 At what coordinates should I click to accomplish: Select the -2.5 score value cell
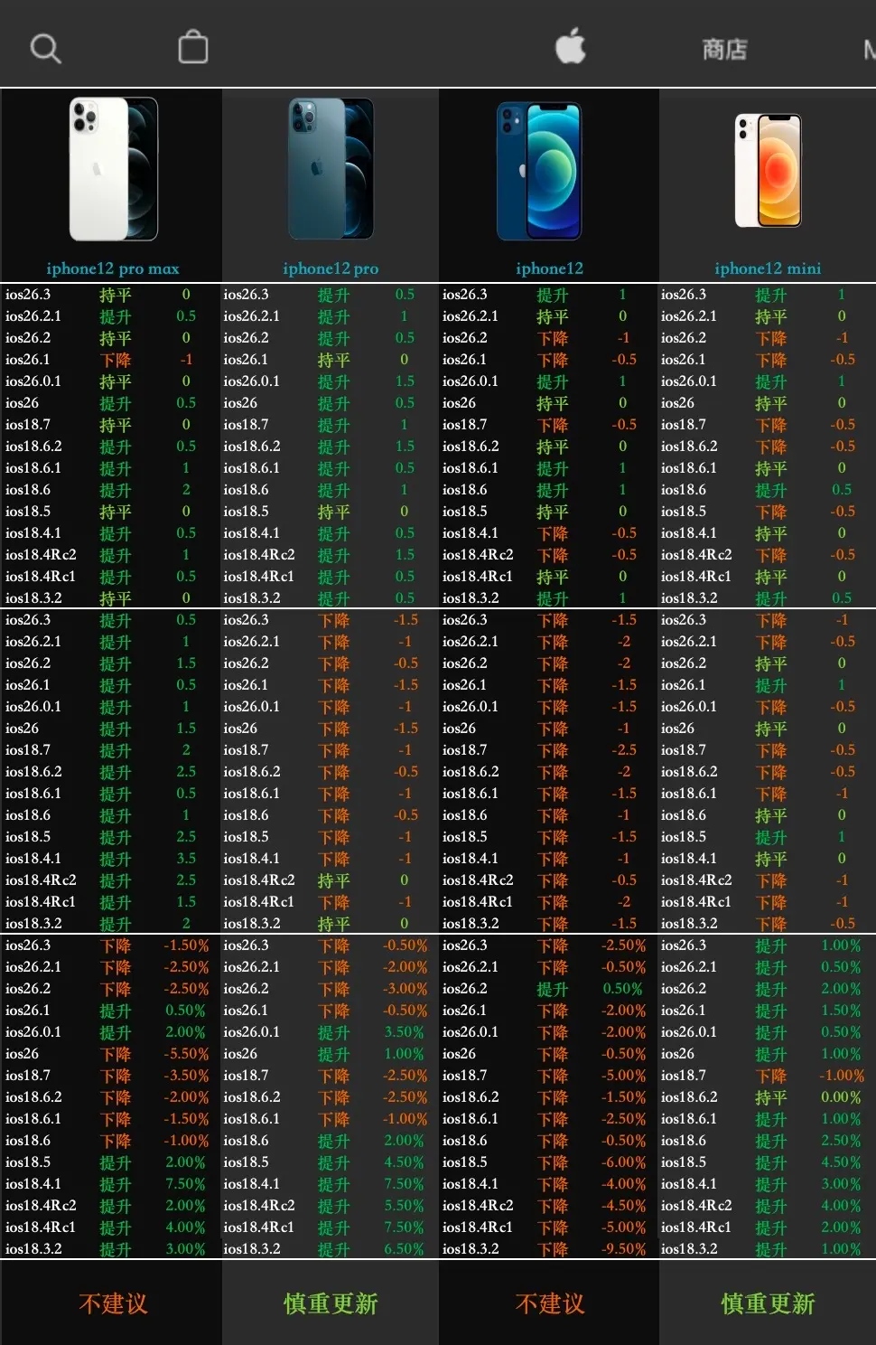tap(623, 750)
